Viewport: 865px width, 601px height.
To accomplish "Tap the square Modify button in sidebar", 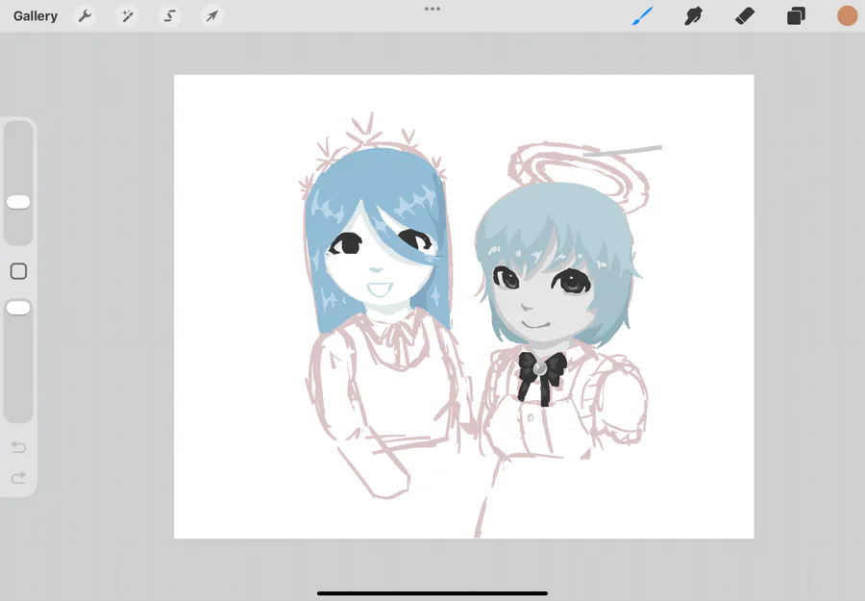I will (19, 271).
